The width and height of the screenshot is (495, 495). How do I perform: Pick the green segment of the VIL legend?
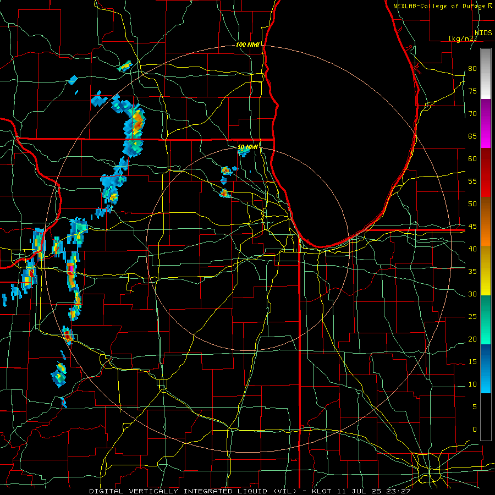(486, 320)
